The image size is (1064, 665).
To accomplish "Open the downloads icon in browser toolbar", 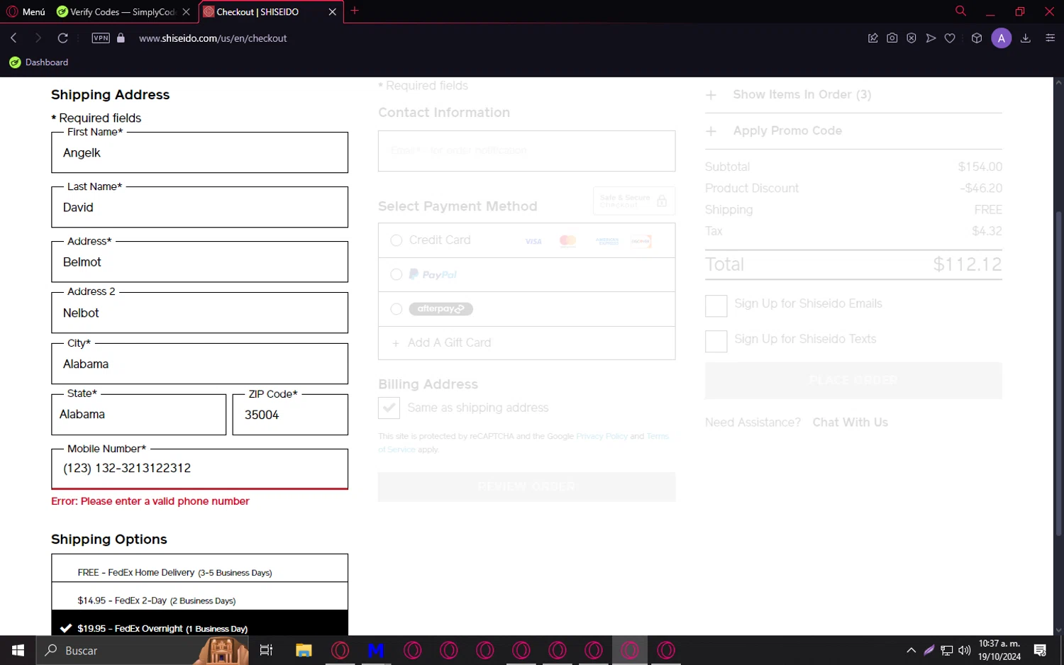I will (x=1026, y=38).
